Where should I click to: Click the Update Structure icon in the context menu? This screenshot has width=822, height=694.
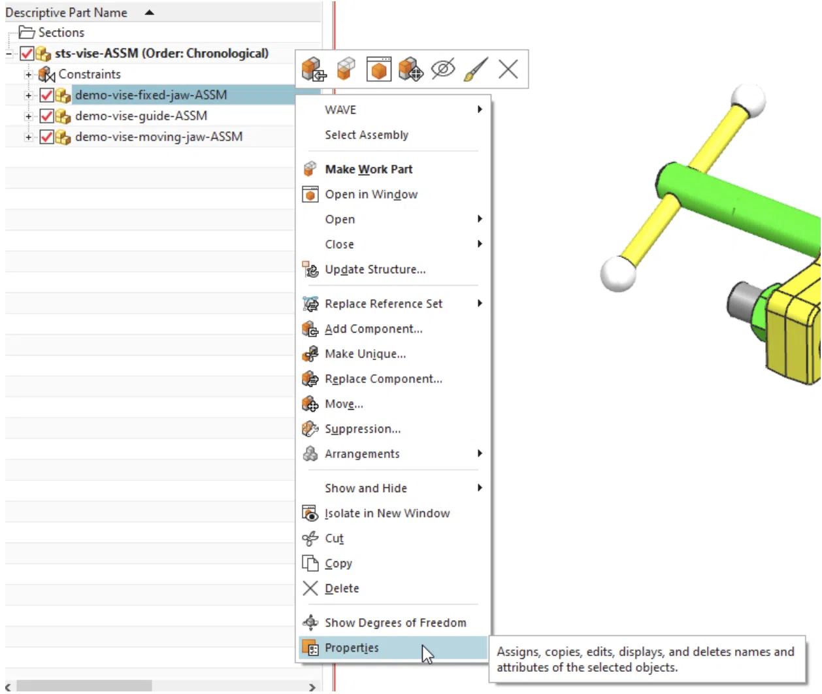(x=310, y=269)
